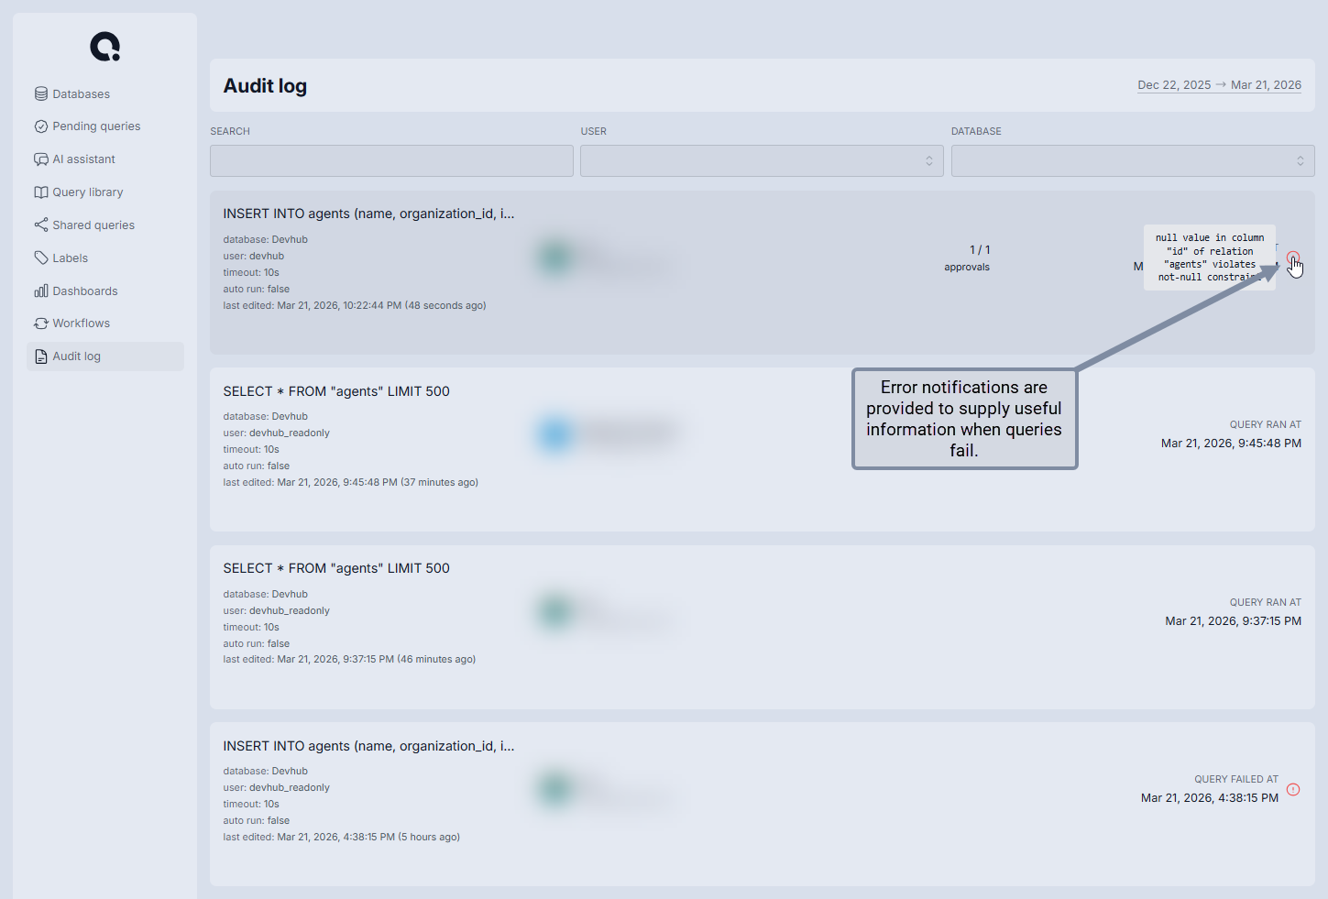This screenshot has width=1328, height=899.
Task: Click the DATABASE dropdown chevron arrows
Action: click(1301, 161)
